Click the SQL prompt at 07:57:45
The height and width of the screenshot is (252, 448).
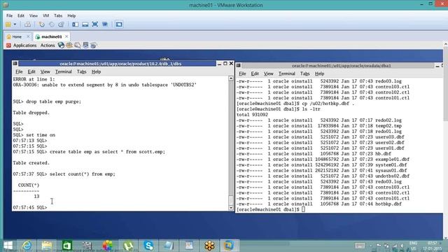click(30, 207)
